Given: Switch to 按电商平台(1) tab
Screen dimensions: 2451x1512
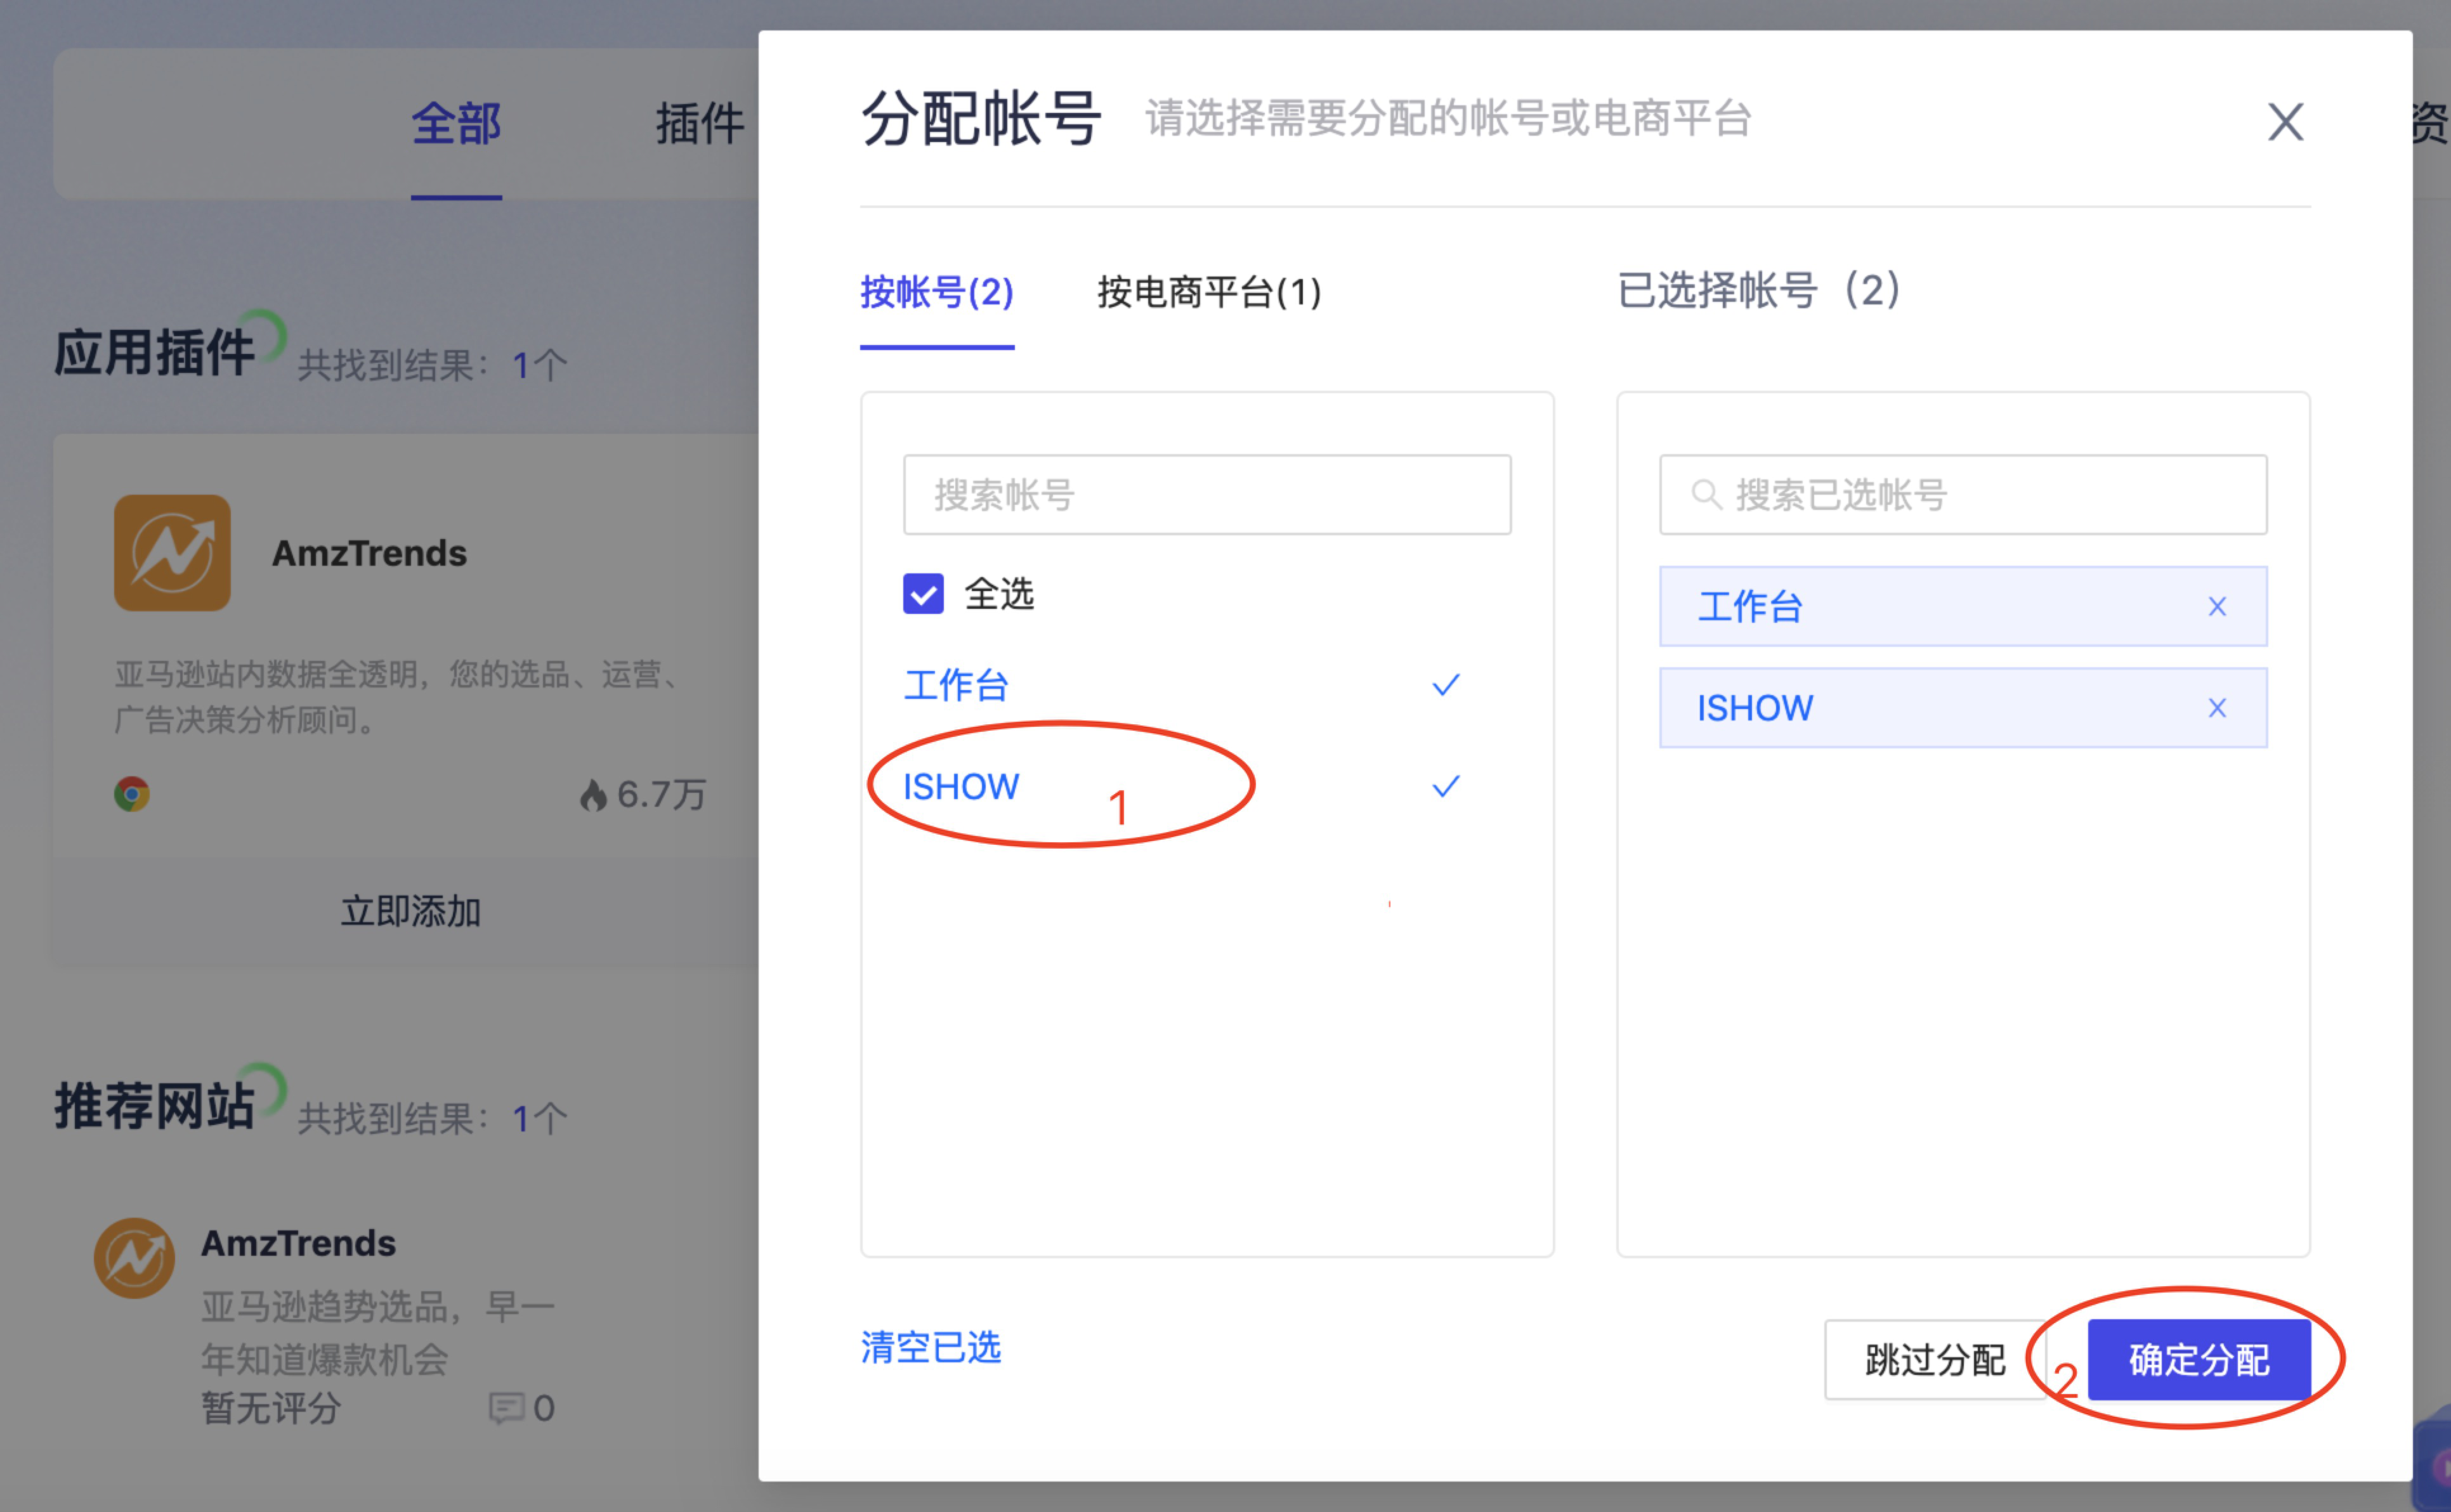Looking at the screenshot, I should (1208, 293).
